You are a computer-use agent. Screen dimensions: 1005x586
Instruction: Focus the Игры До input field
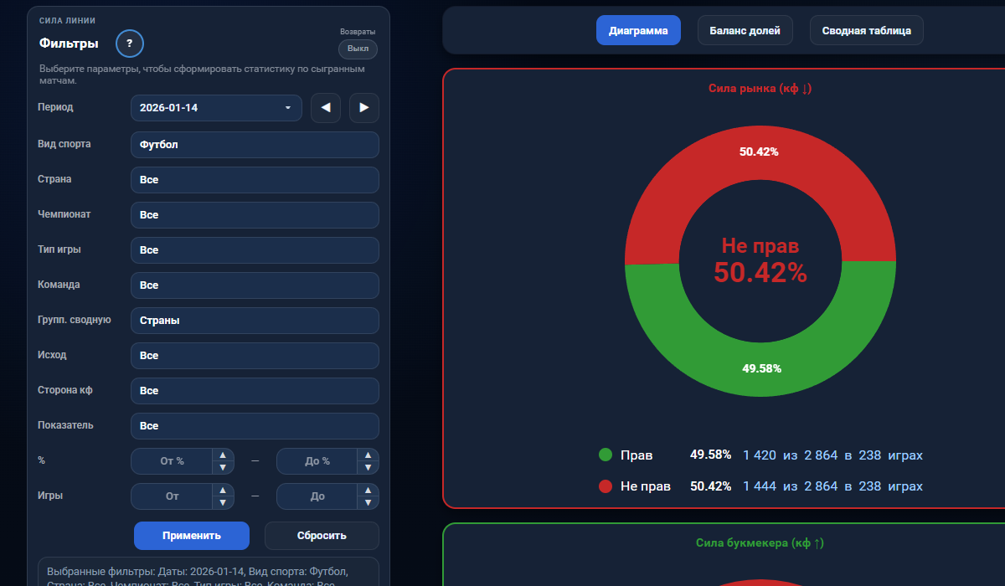point(317,496)
